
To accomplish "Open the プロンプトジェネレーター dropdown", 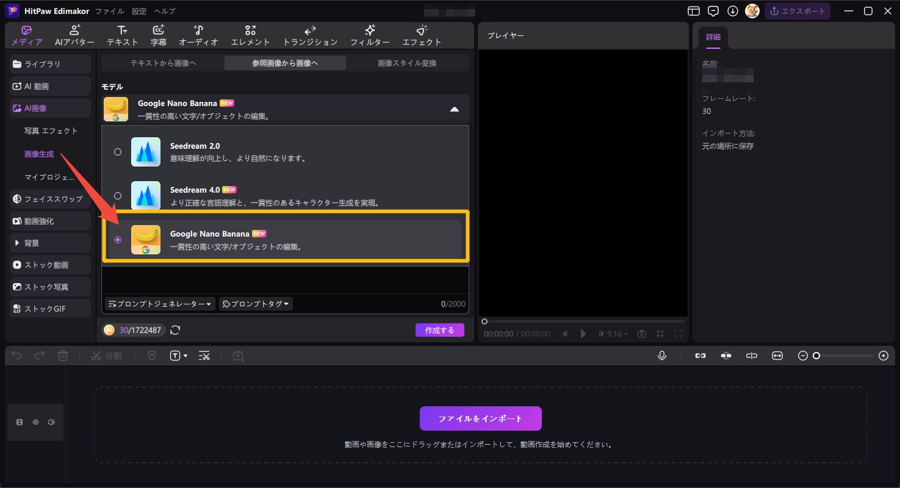I will pos(160,304).
